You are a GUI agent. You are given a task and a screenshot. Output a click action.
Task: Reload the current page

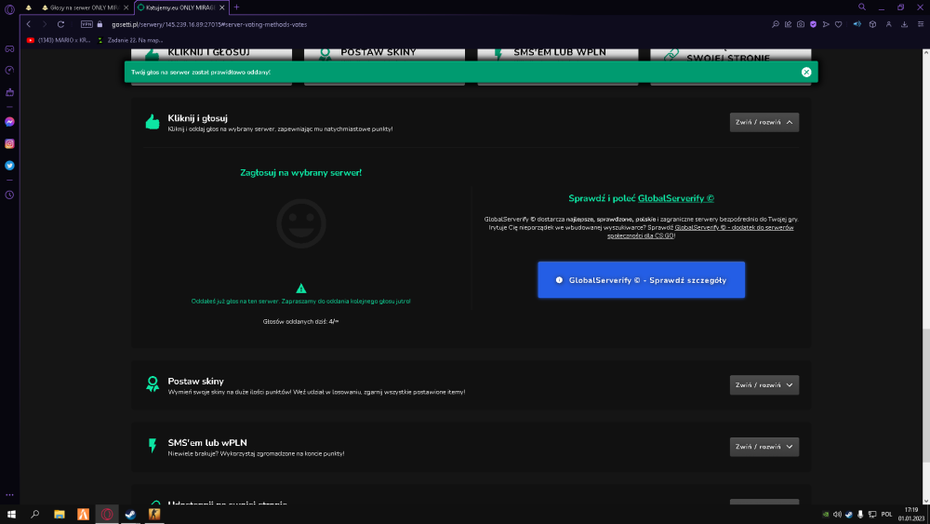[60, 24]
